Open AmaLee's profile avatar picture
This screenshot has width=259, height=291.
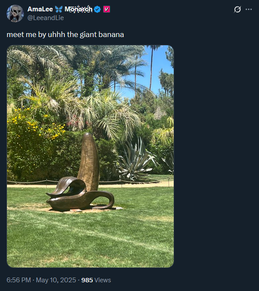coord(15,14)
